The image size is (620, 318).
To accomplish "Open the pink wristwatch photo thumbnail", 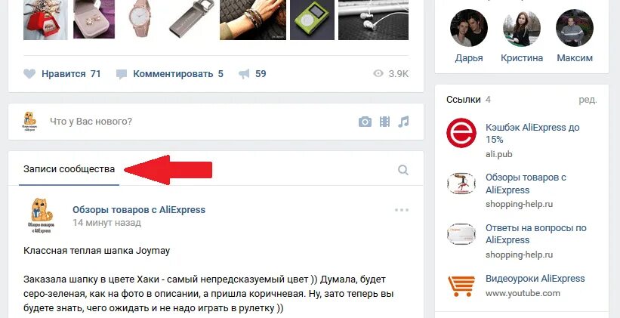I will (139, 19).
